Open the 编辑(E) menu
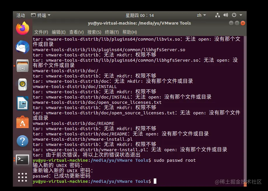Screen dimensions: 268x191 (59, 32)
